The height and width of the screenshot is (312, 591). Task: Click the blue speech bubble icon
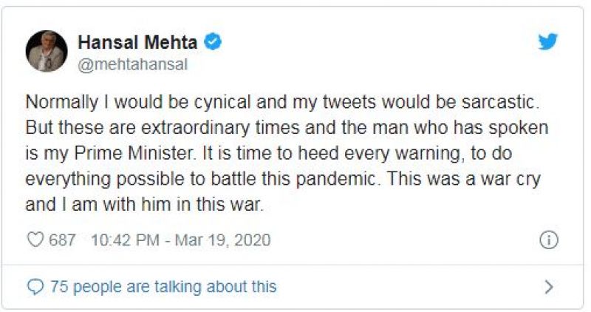(x=35, y=286)
